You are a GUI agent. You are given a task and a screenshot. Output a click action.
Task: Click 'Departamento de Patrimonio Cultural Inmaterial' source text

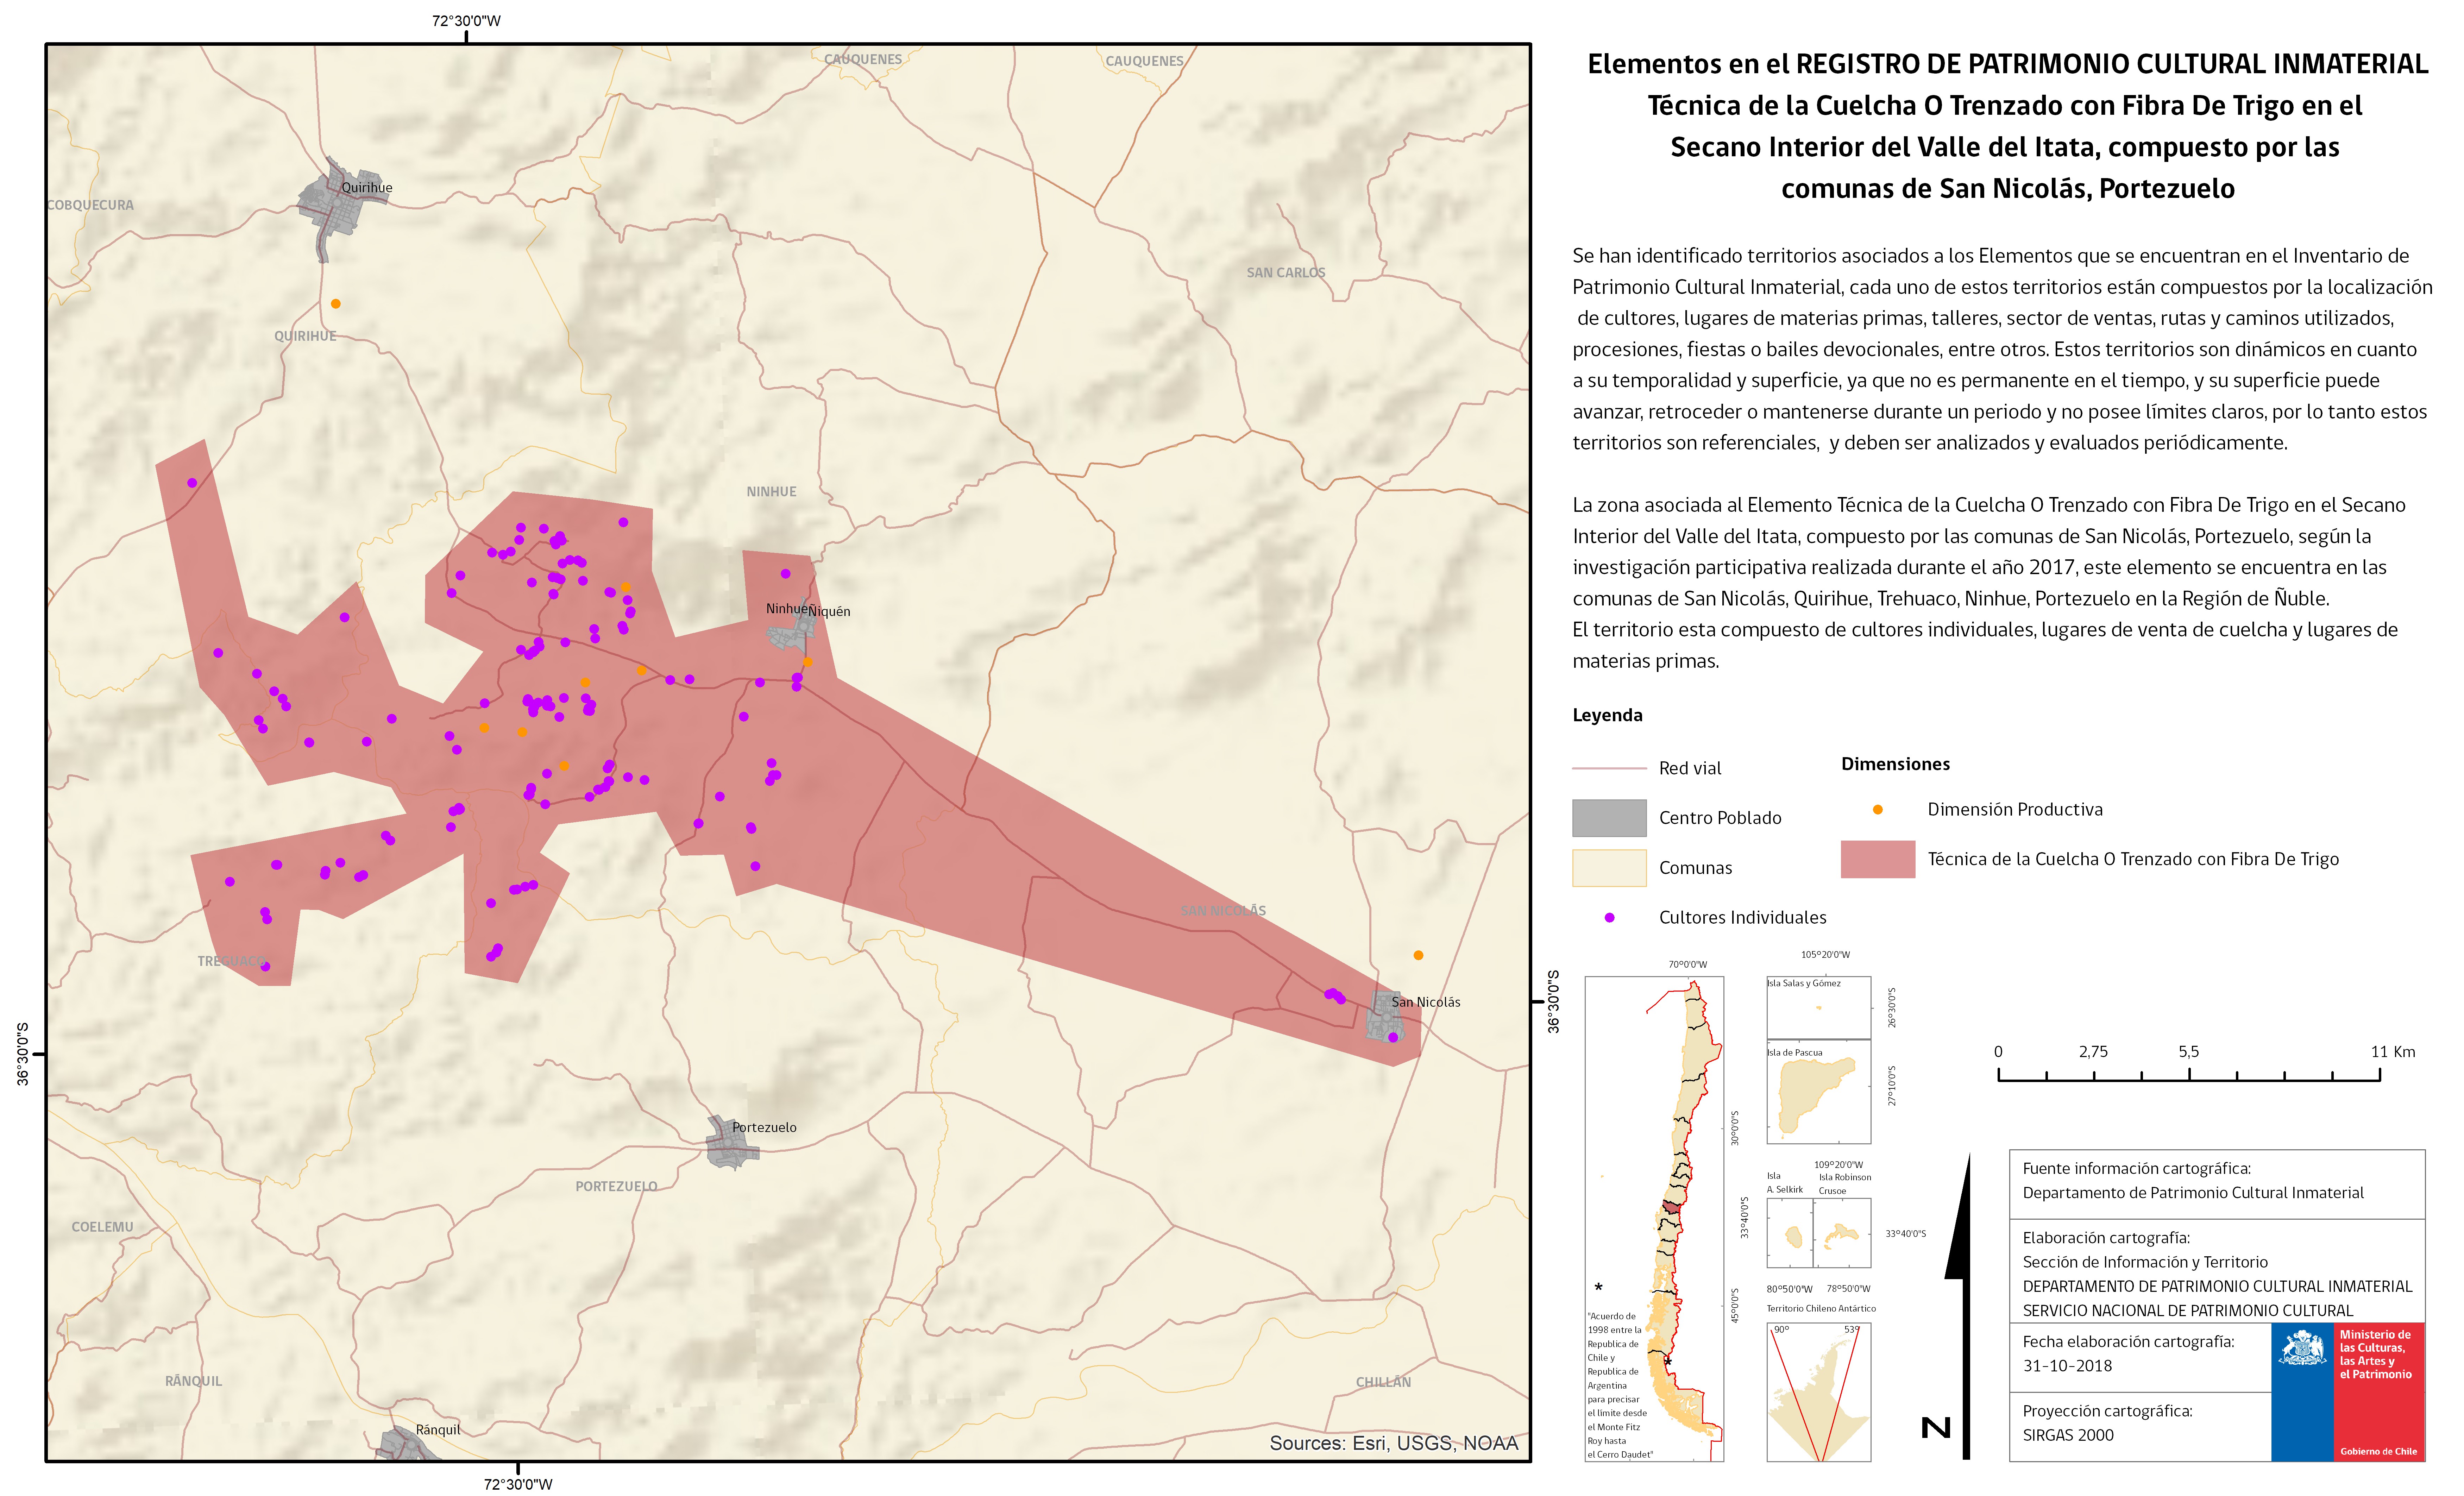point(2193,1193)
